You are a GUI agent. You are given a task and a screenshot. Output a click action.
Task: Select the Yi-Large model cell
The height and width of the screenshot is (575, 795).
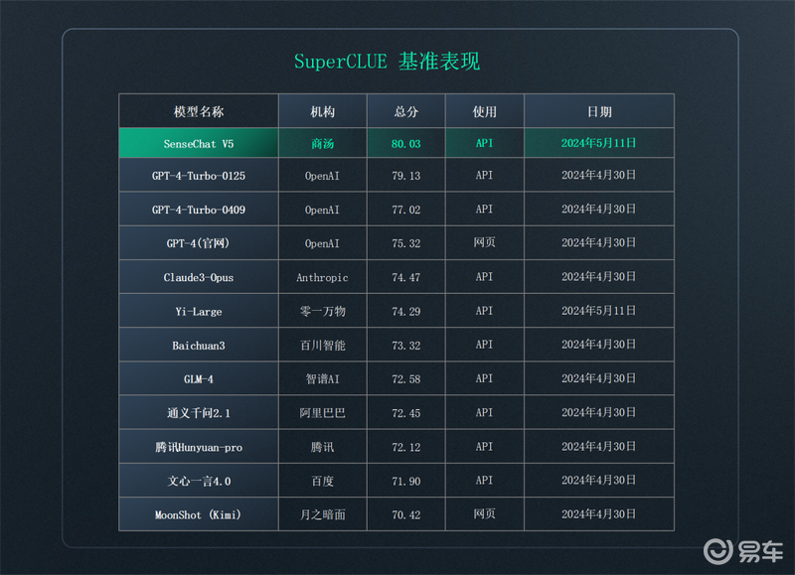click(199, 311)
